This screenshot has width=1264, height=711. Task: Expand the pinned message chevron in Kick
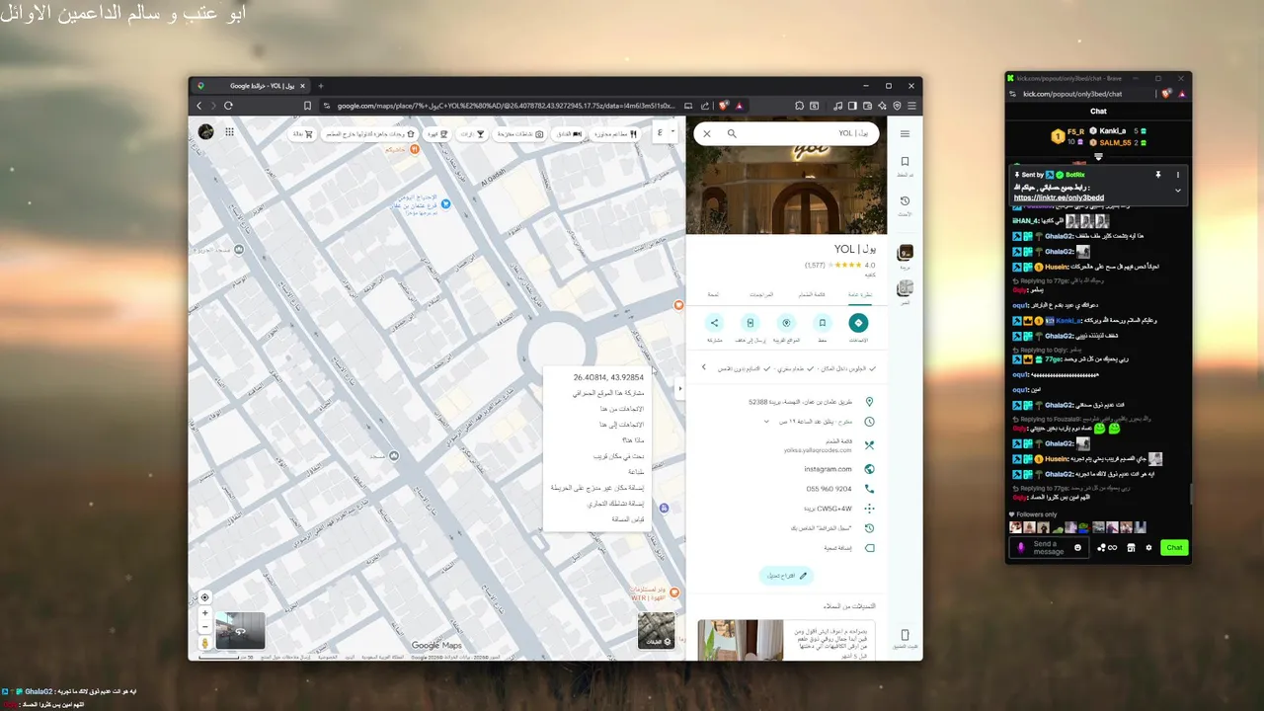coord(1178,191)
